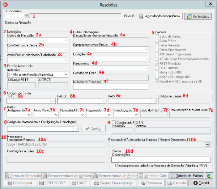Toggle 1/3 de Férias Proporcionais/Vencidas
This screenshot has width=217, height=189.
coord(157,59)
